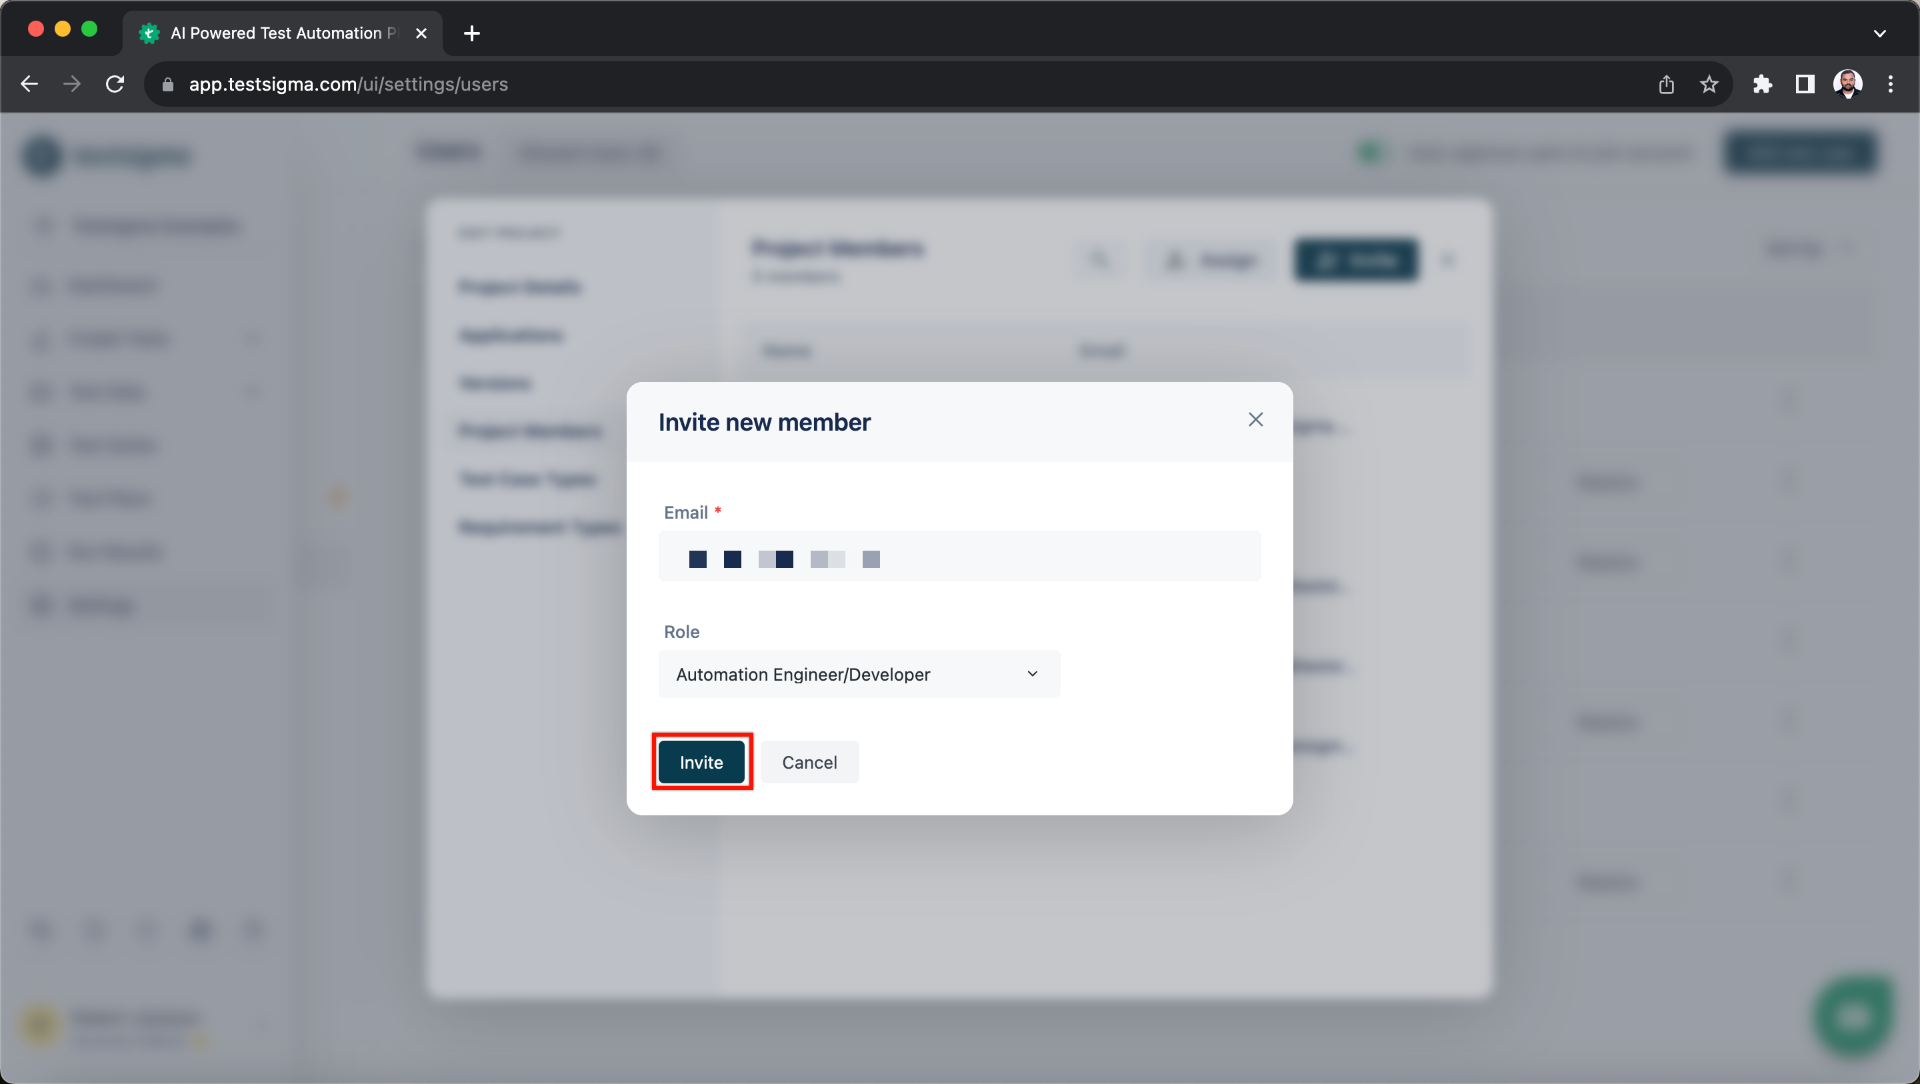This screenshot has width=1920, height=1084.
Task: Focus the Email input field
Action: tap(959, 556)
